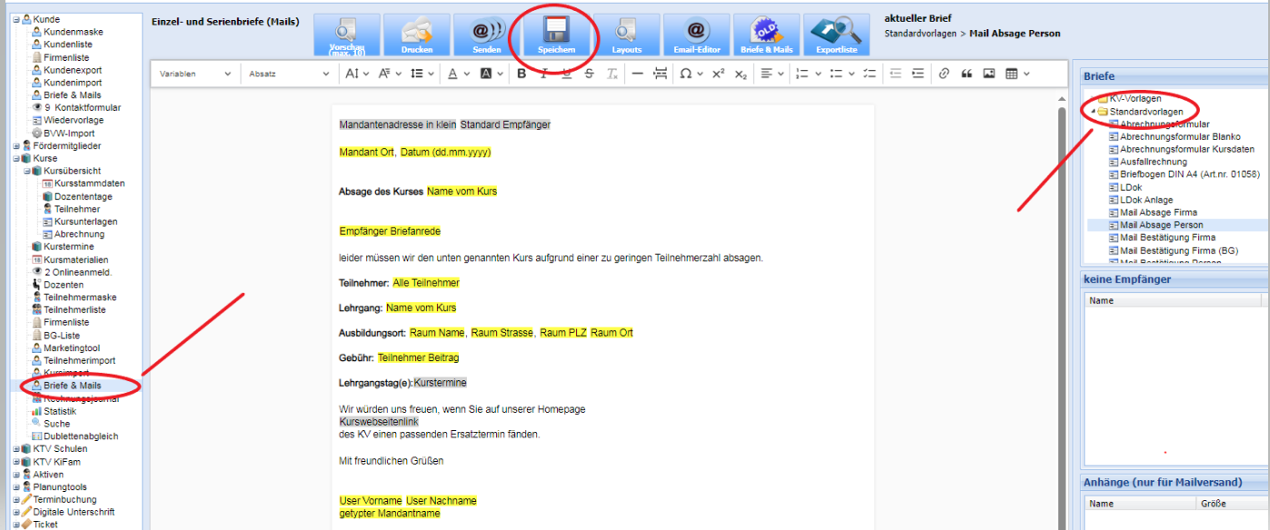
Task: Expand the Fördermitglieder tree node
Action: 16,145
